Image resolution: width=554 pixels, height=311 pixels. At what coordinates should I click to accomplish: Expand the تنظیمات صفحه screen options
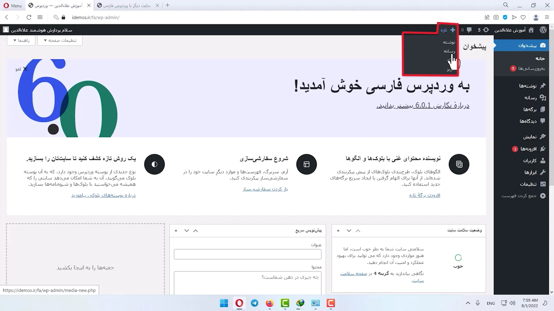[60, 40]
